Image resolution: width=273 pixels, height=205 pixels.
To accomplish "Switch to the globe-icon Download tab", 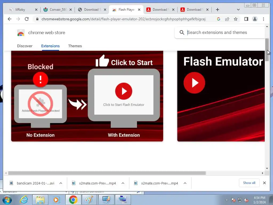I will [x=92, y=10].
